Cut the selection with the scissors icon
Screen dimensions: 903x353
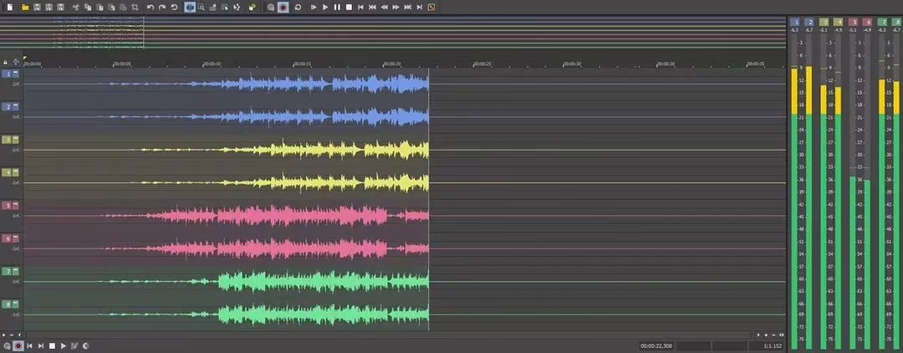76,7
